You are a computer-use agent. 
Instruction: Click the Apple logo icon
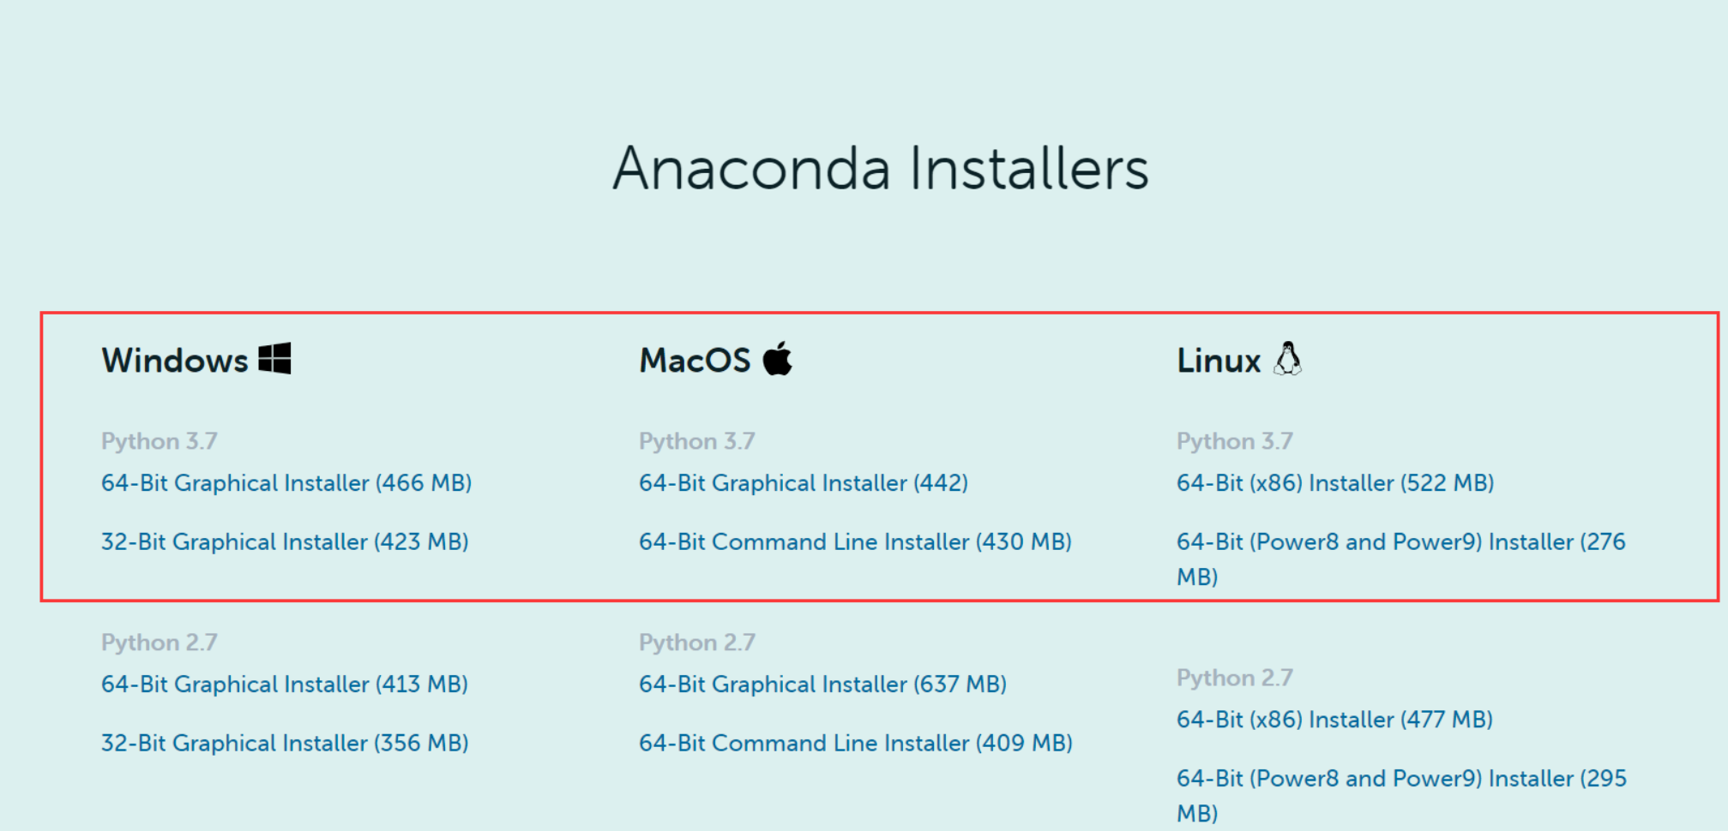(778, 358)
